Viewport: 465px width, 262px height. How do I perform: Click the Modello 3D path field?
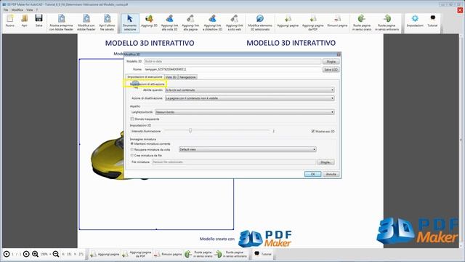tap(232, 61)
